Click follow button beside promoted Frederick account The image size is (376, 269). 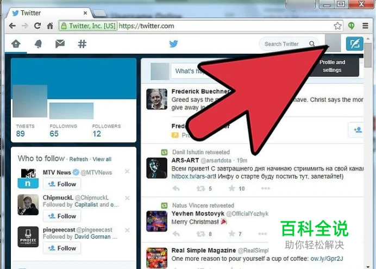tap(357, 130)
